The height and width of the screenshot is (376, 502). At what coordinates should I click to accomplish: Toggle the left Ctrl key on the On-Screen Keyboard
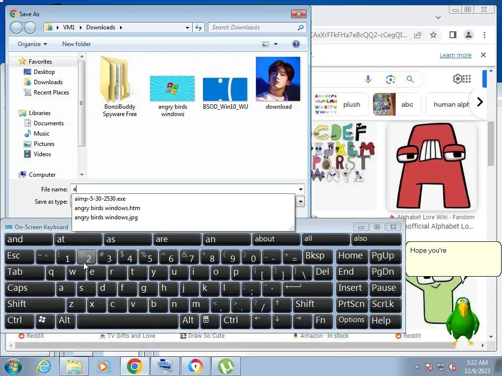20,321
